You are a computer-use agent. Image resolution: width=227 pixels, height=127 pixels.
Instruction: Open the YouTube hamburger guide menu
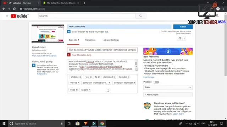point(7,16)
